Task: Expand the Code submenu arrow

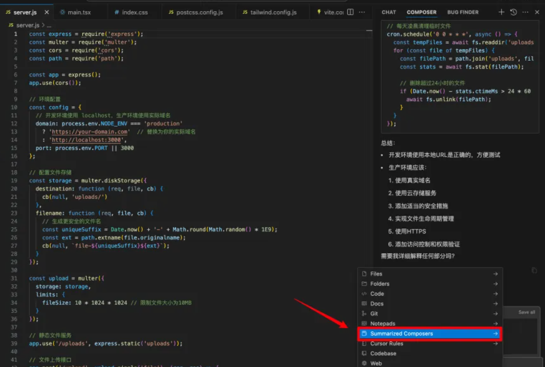Action: pos(495,294)
